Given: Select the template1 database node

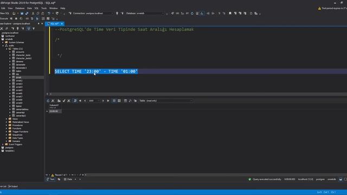Looking at the screenshot, I should [10, 151].
